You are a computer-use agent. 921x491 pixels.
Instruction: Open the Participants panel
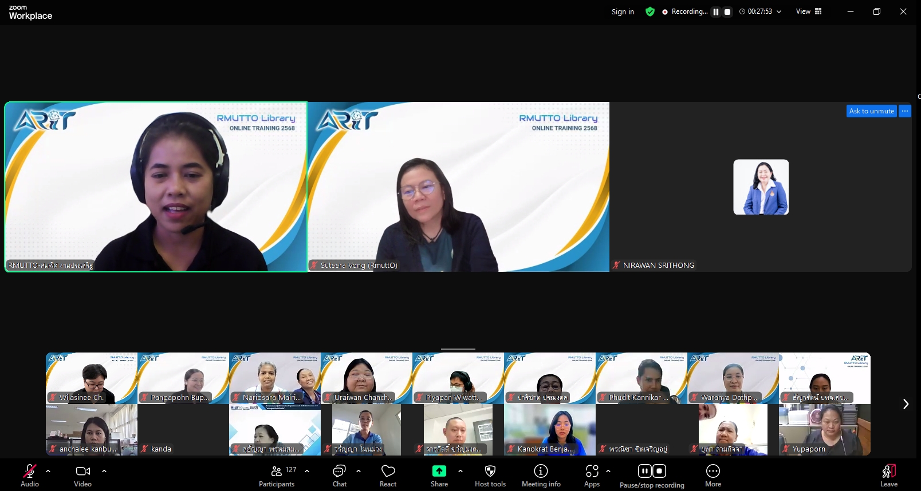277,476
